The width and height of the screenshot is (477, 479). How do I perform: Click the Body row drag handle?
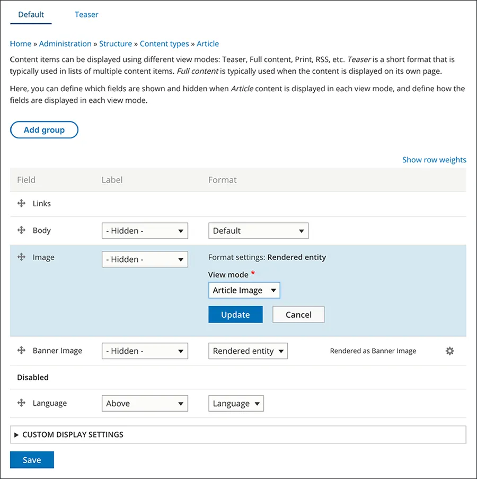21,230
